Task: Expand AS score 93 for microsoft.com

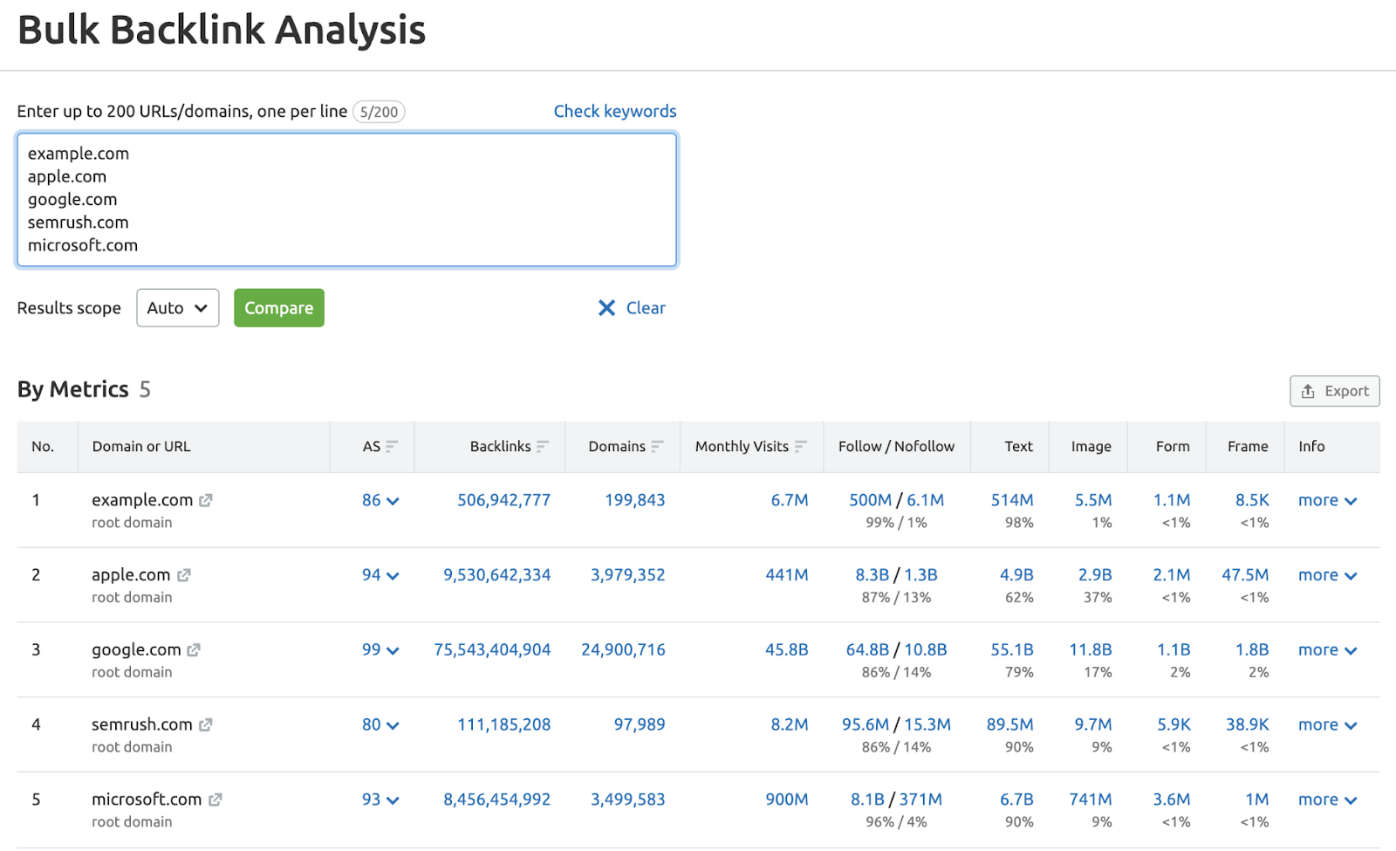Action: click(x=380, y=800)
